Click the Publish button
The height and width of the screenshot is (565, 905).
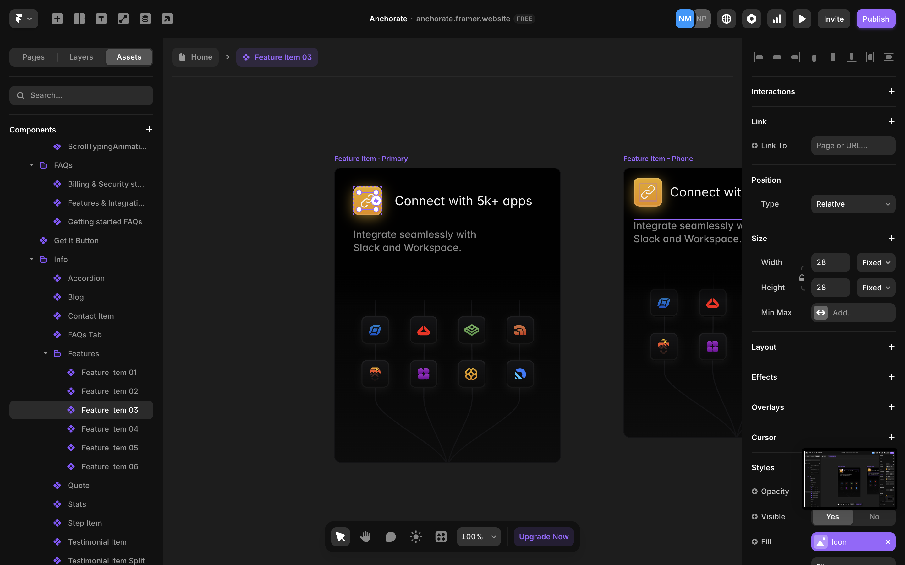coord(875,19)
